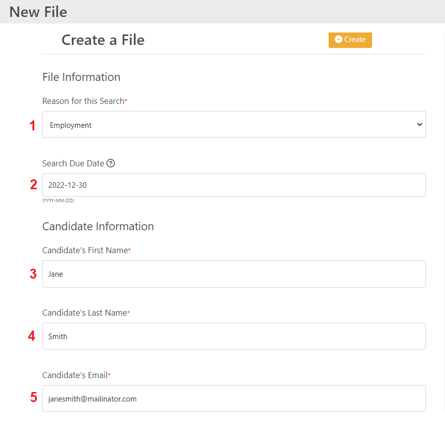The height and width of the screenshot is (423, 445).
Task: Open the Reason for this Search dropdown
Action: point(234,124)
